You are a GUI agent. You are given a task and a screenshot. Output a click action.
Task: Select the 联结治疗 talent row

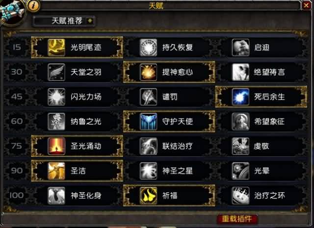(169, 146)
